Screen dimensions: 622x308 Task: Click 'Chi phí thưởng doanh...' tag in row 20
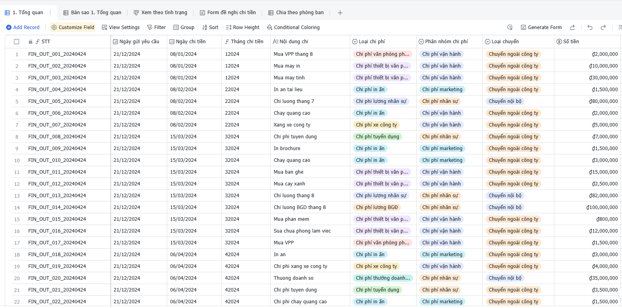[x=383, y=278]
